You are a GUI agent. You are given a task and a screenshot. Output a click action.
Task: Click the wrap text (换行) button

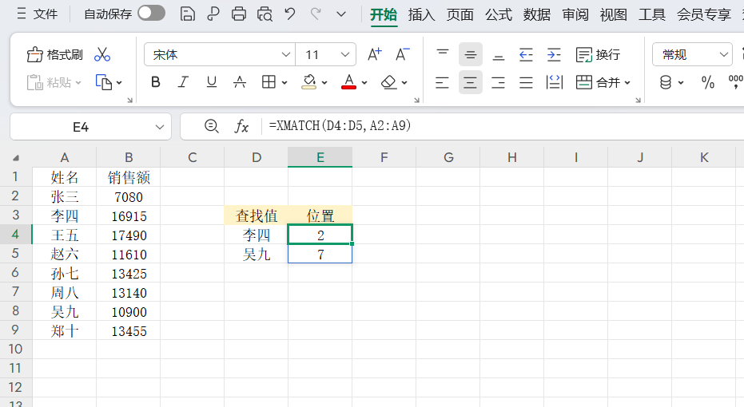(598, 54)
